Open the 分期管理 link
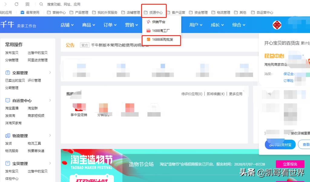Screen dimensions: 310x182 (x=12, y=88)
